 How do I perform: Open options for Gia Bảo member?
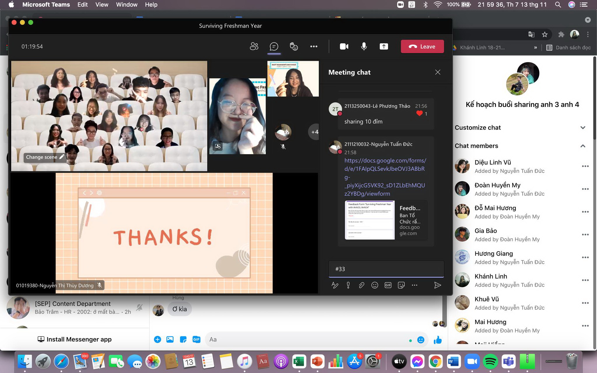[585, 235]
